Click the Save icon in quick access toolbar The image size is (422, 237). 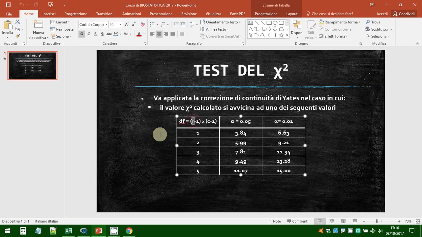tap(8, 5)
